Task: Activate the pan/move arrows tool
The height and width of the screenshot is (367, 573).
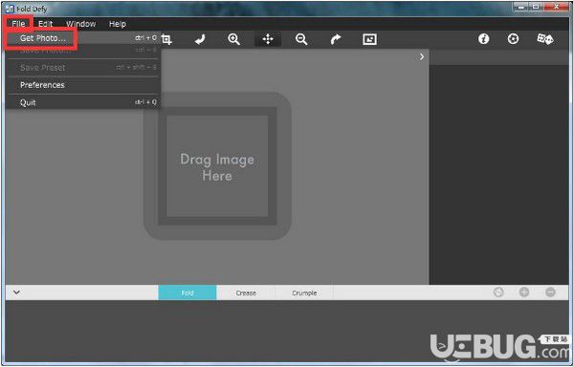Action: pyautogui.click(x=268, y=39)
